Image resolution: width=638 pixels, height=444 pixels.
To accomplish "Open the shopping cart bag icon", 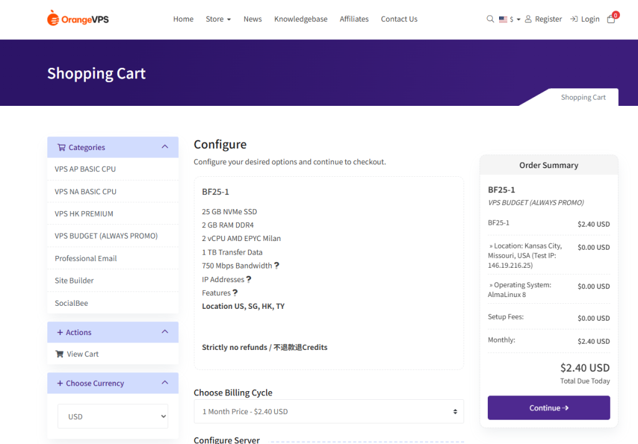I will (x=611, y=19).
